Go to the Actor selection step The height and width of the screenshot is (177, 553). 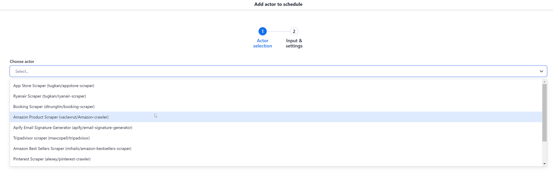[x=262, y=43]
